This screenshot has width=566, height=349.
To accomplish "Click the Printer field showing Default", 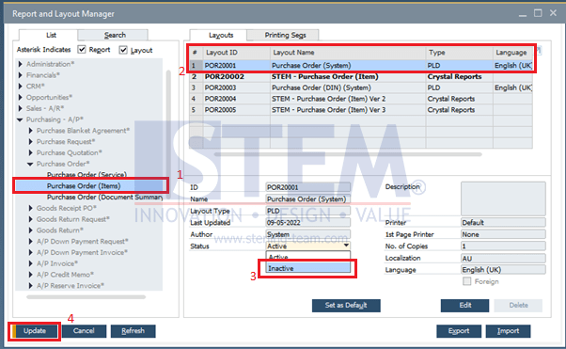I will [503, 223].
